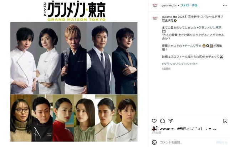
Task: Open hashtag #グランメゾン東京
Action: click(x=209, y=27)
